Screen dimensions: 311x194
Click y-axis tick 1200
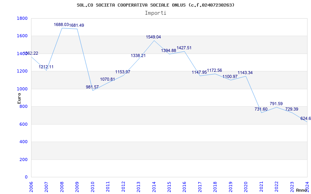pyautogui.click(x=22, y=71)
